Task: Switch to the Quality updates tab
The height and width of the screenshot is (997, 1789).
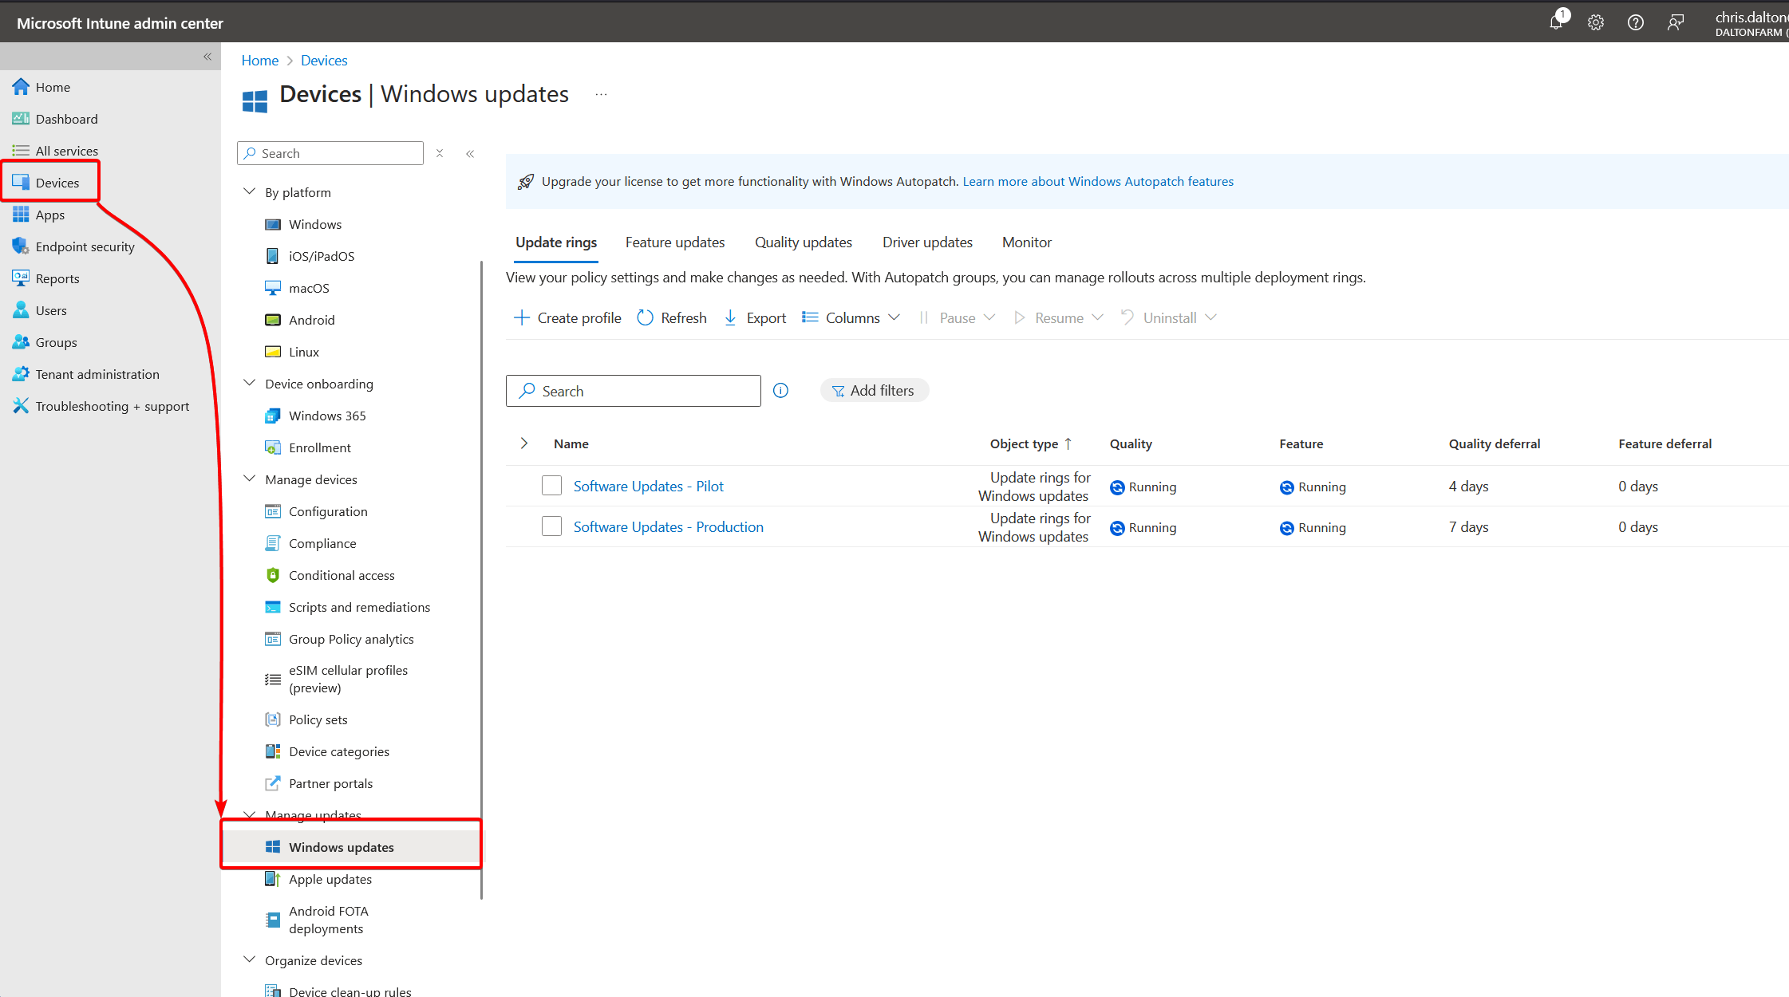Action: tap(804, 242)
